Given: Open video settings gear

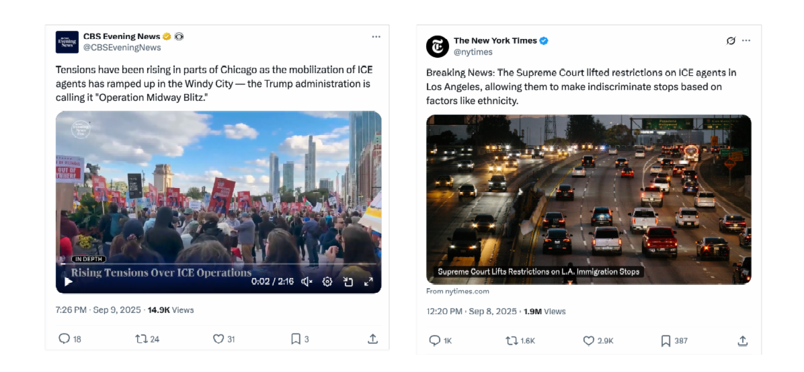Looking at the screenshot, I should tap(327, 281).
